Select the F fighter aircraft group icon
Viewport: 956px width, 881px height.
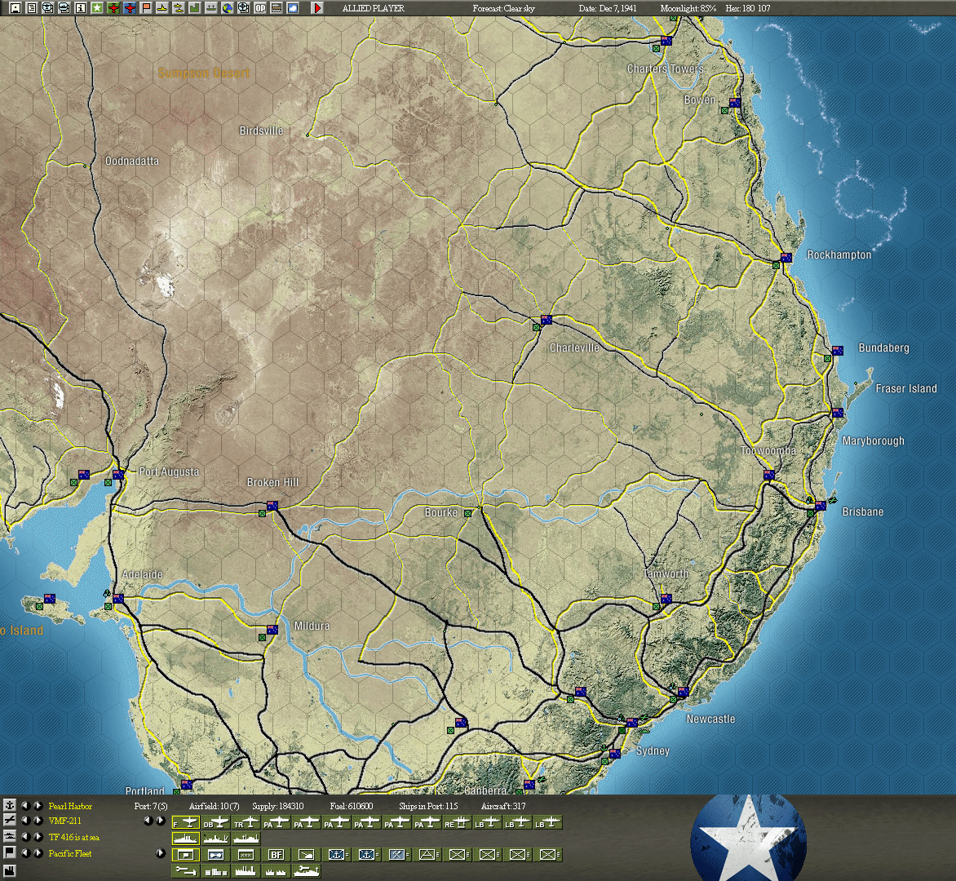[186, 822]
